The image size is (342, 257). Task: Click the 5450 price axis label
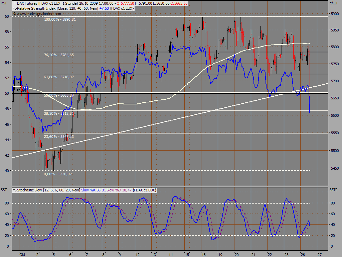coord(335,169)
